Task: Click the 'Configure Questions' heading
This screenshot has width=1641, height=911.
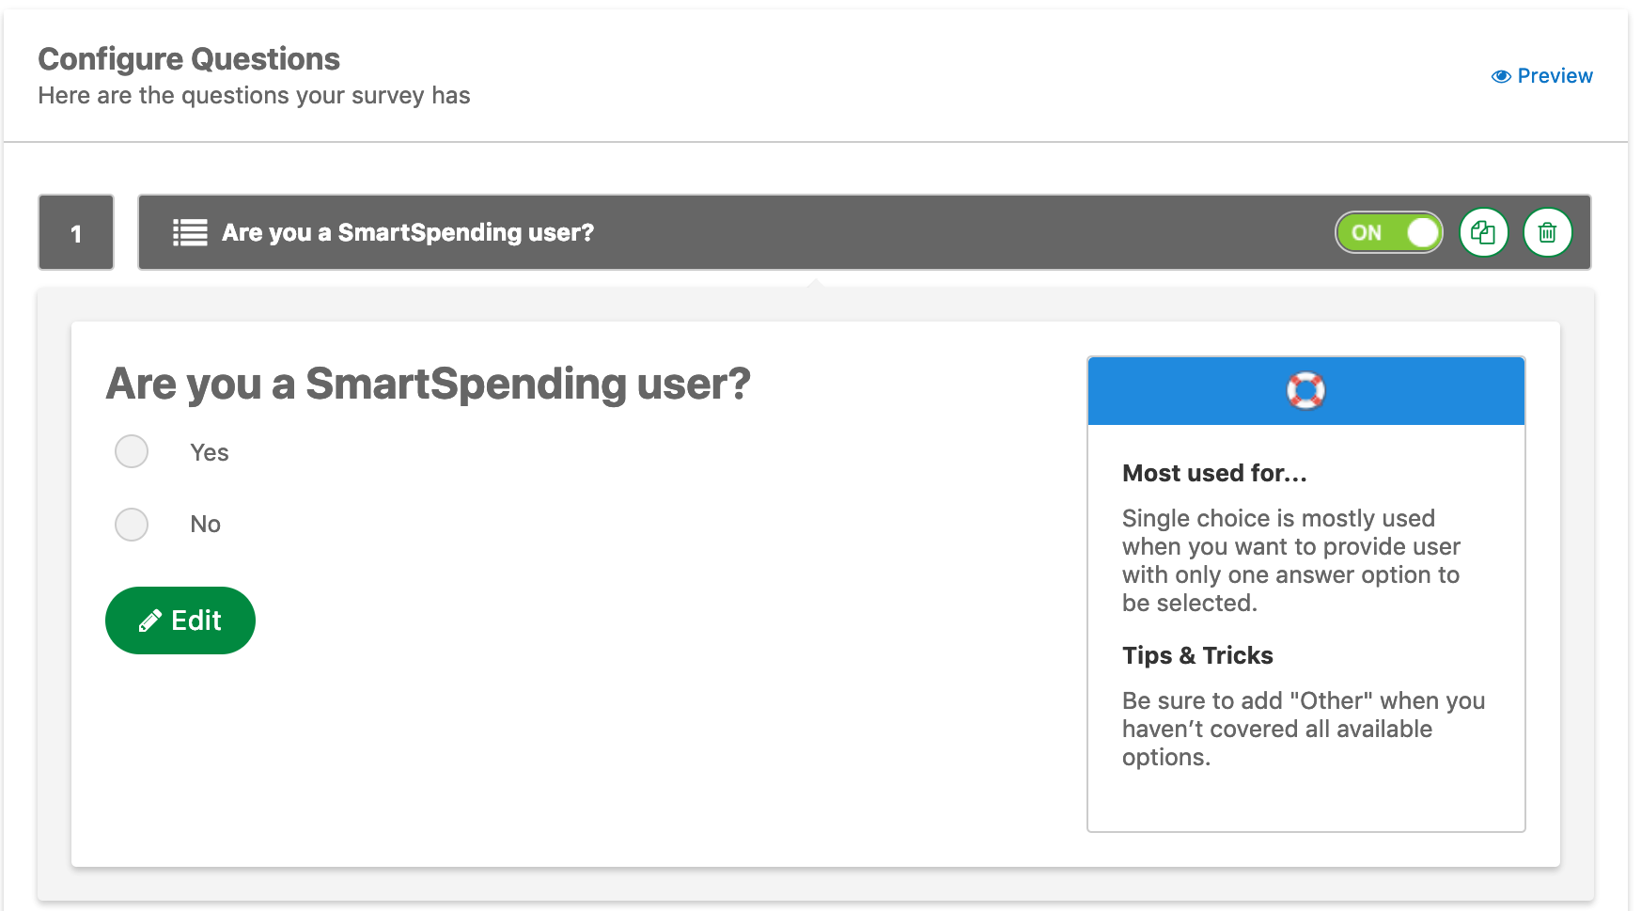Action: click(189, 59)
